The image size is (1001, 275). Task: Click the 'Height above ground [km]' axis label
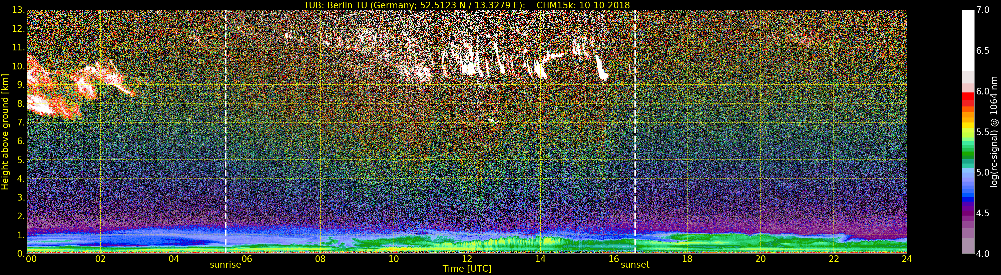(x=5, y=132)
